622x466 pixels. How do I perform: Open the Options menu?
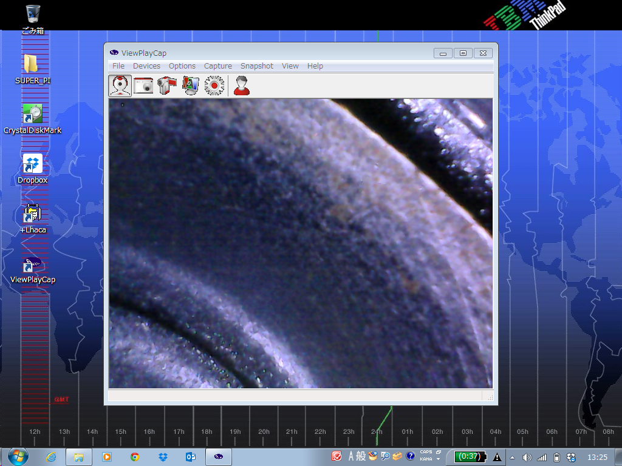coord(182,66)
